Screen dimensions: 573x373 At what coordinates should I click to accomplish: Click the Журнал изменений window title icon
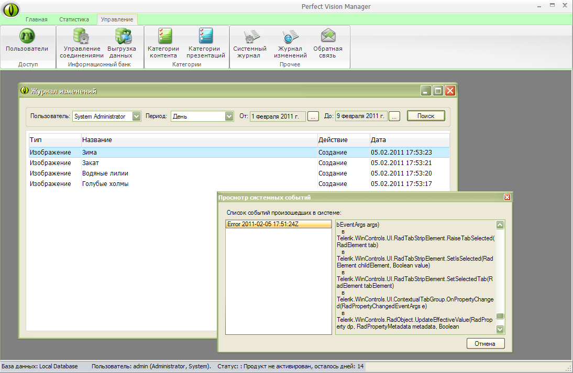coord(25,90)
